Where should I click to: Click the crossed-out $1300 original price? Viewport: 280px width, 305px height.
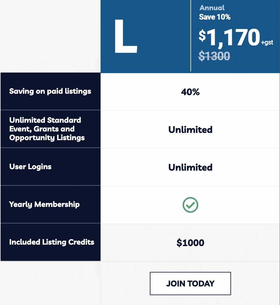click(214, 56)
